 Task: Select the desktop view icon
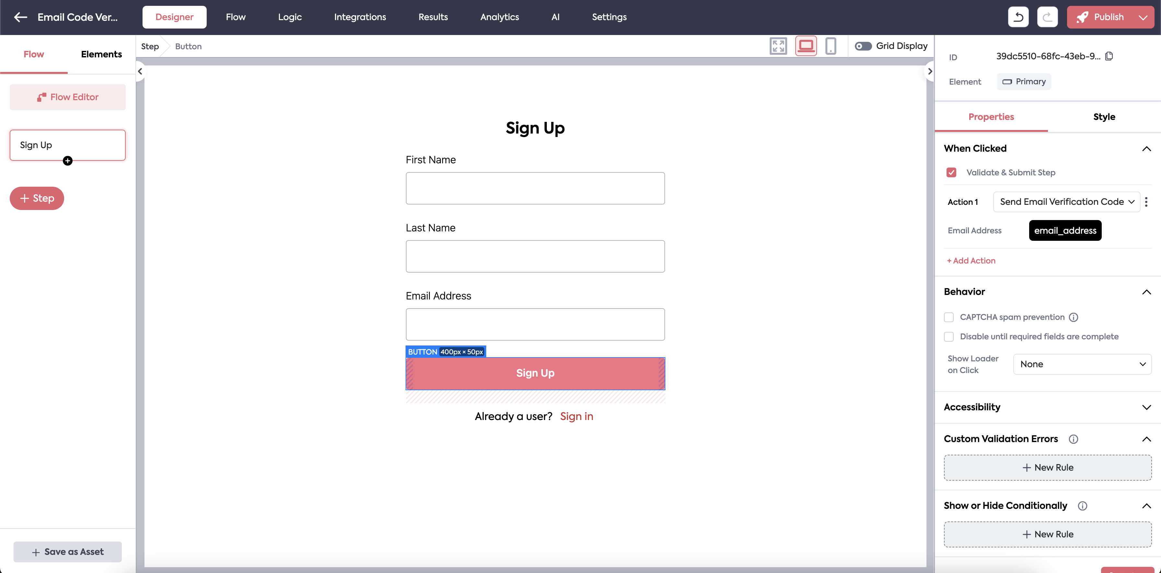click(x=806, y=46)
